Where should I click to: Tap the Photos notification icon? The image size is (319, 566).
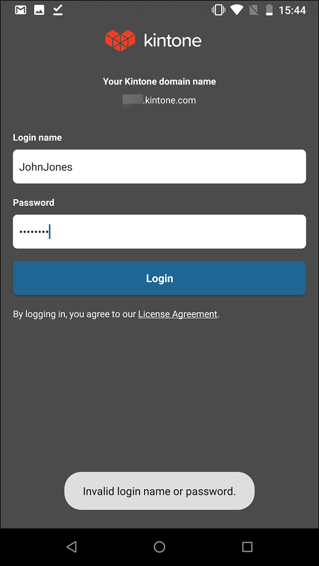pos(39,9)
